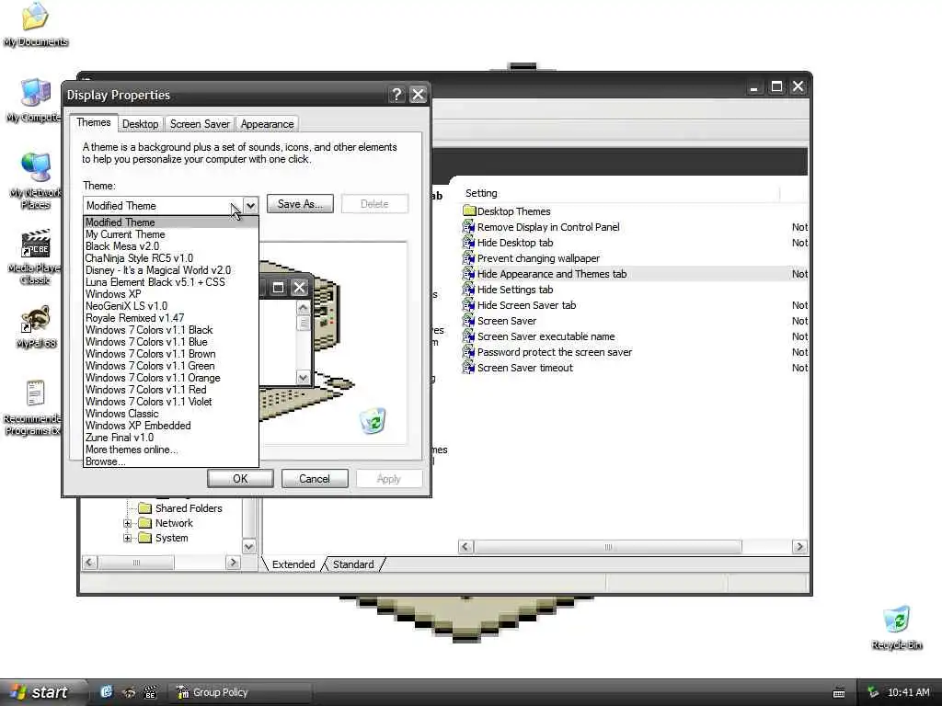Viewport: 942px width, 706px height.
Task: Click the system tray icon next to the clock
Action: [x=873, y=692]
